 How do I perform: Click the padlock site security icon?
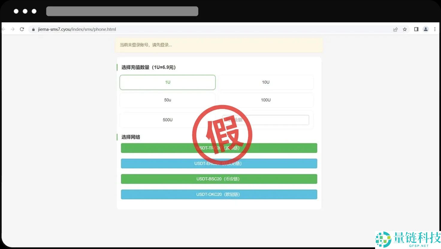tap(33, 29)
